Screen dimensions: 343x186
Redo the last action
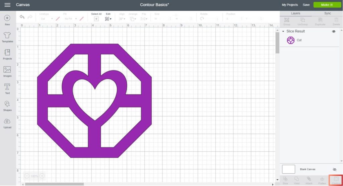tap(30, 17)
